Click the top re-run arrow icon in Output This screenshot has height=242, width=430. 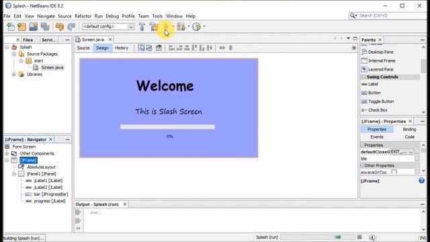coord(78,212)
